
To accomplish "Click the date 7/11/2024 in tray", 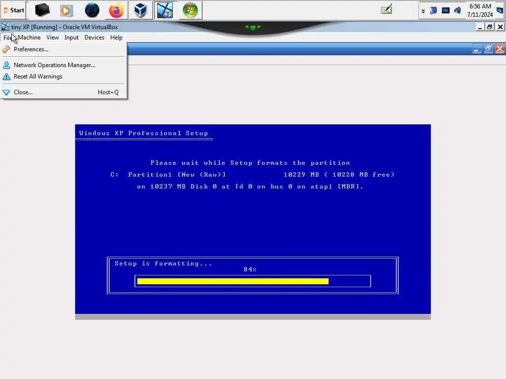I will point(480,15).
